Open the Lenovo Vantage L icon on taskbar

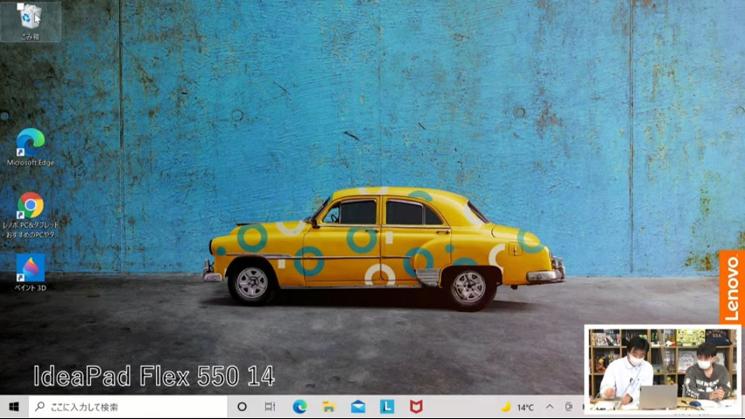click(x=386, y=407)
